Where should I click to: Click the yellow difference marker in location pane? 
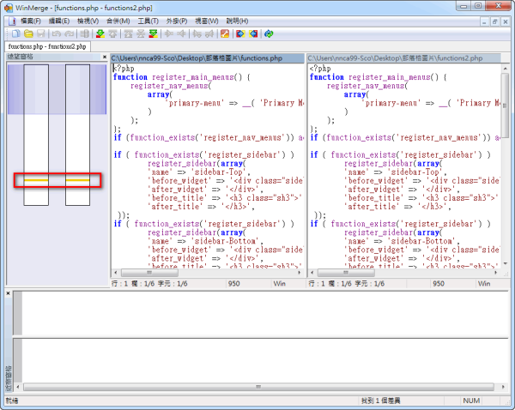[36, 181]
